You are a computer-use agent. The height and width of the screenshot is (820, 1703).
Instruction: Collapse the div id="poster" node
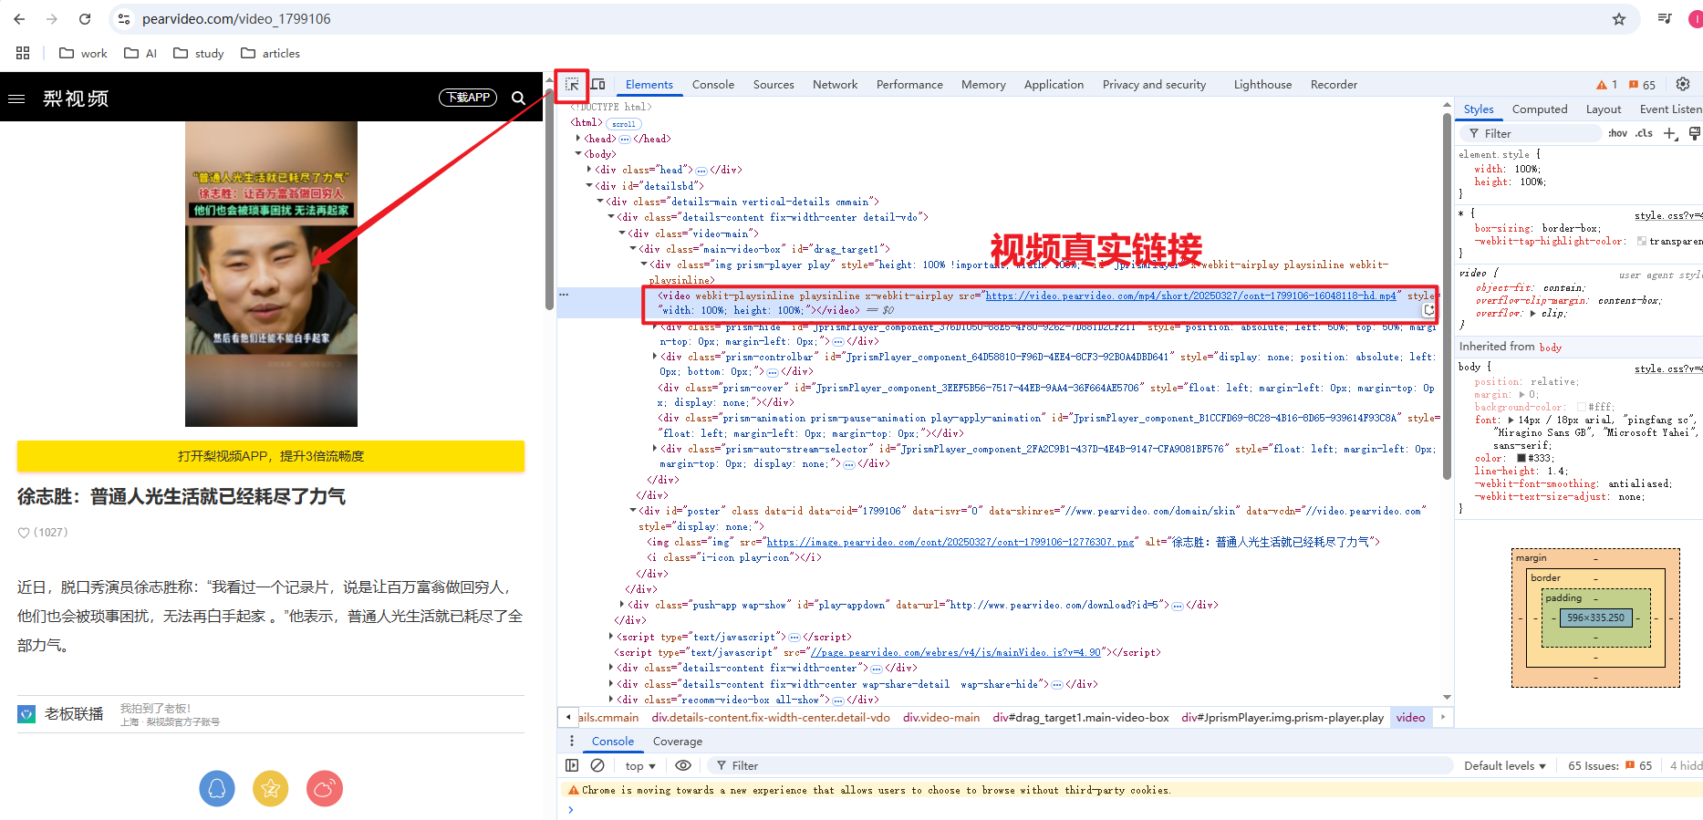point(633,511)
